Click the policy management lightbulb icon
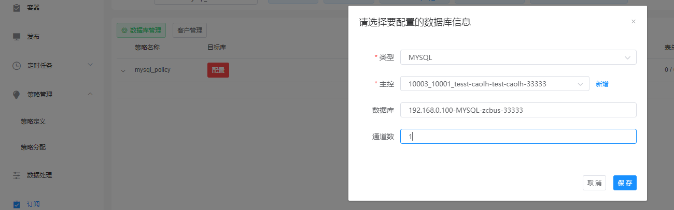Screen dimensions: 674x210 [17, 95]
